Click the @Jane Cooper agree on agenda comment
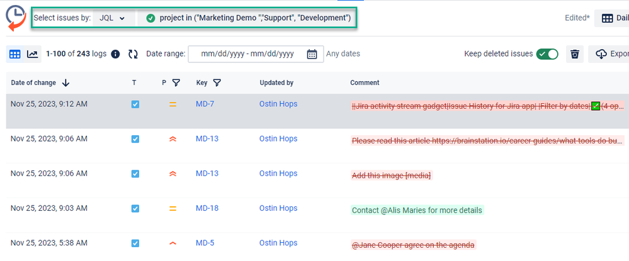This screenshot has width=629, height=261. (413, 245)
